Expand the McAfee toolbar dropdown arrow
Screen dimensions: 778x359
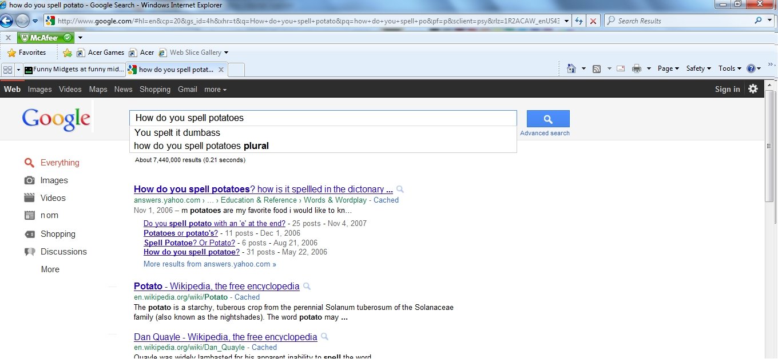[x=80, y=38]
